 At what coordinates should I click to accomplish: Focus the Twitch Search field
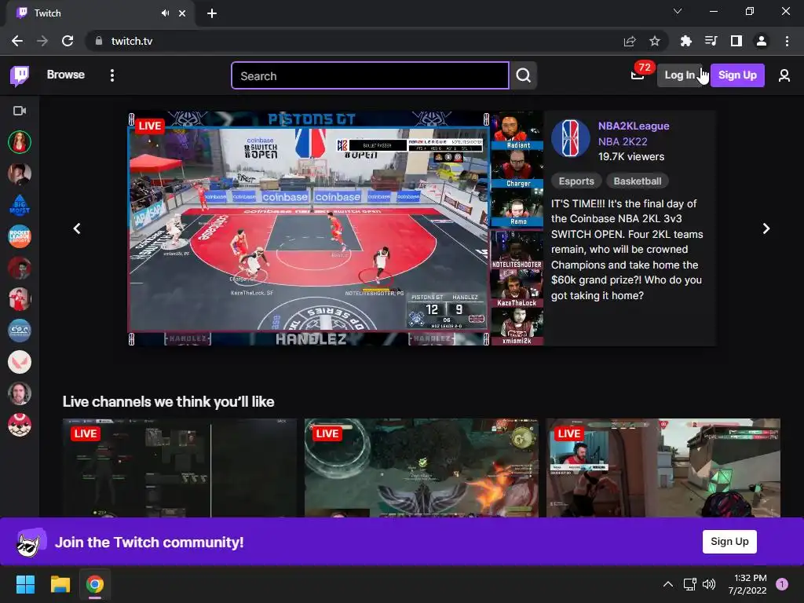point(370,76)
